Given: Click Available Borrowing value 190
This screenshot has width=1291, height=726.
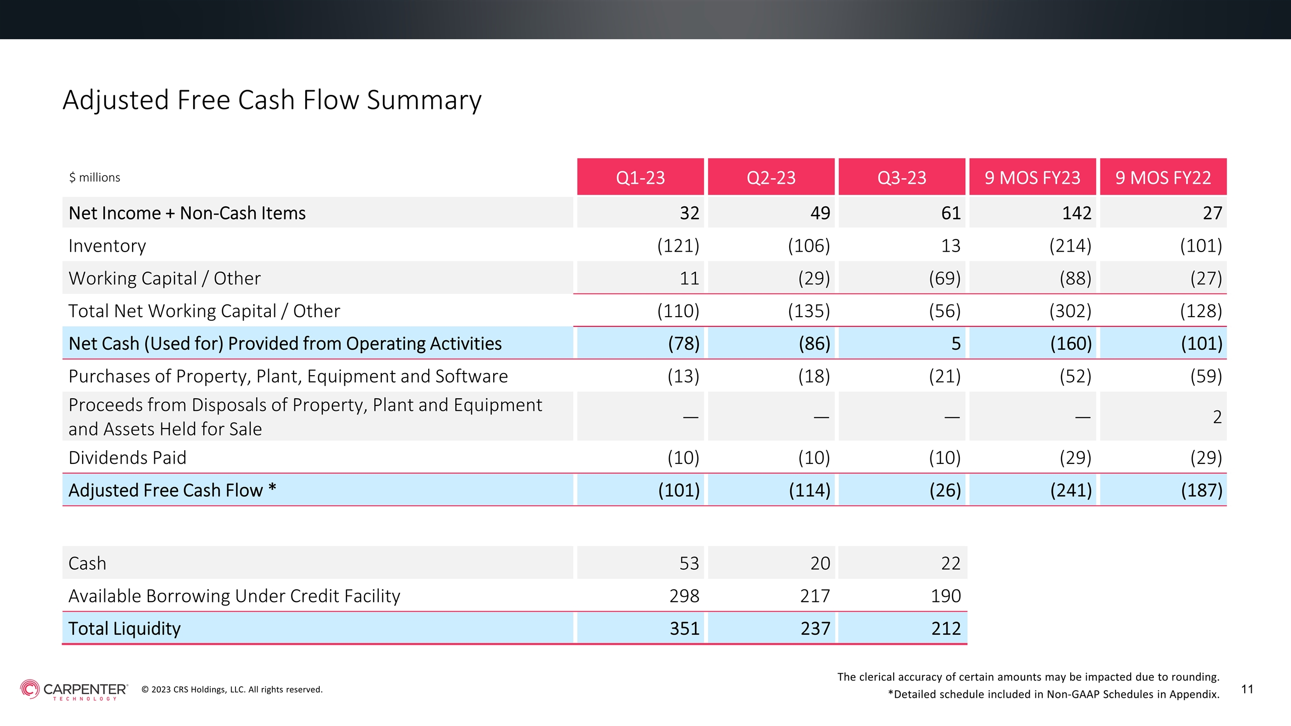Looking at the screenshot, I should pyautogui.click(x=946, y=596).
